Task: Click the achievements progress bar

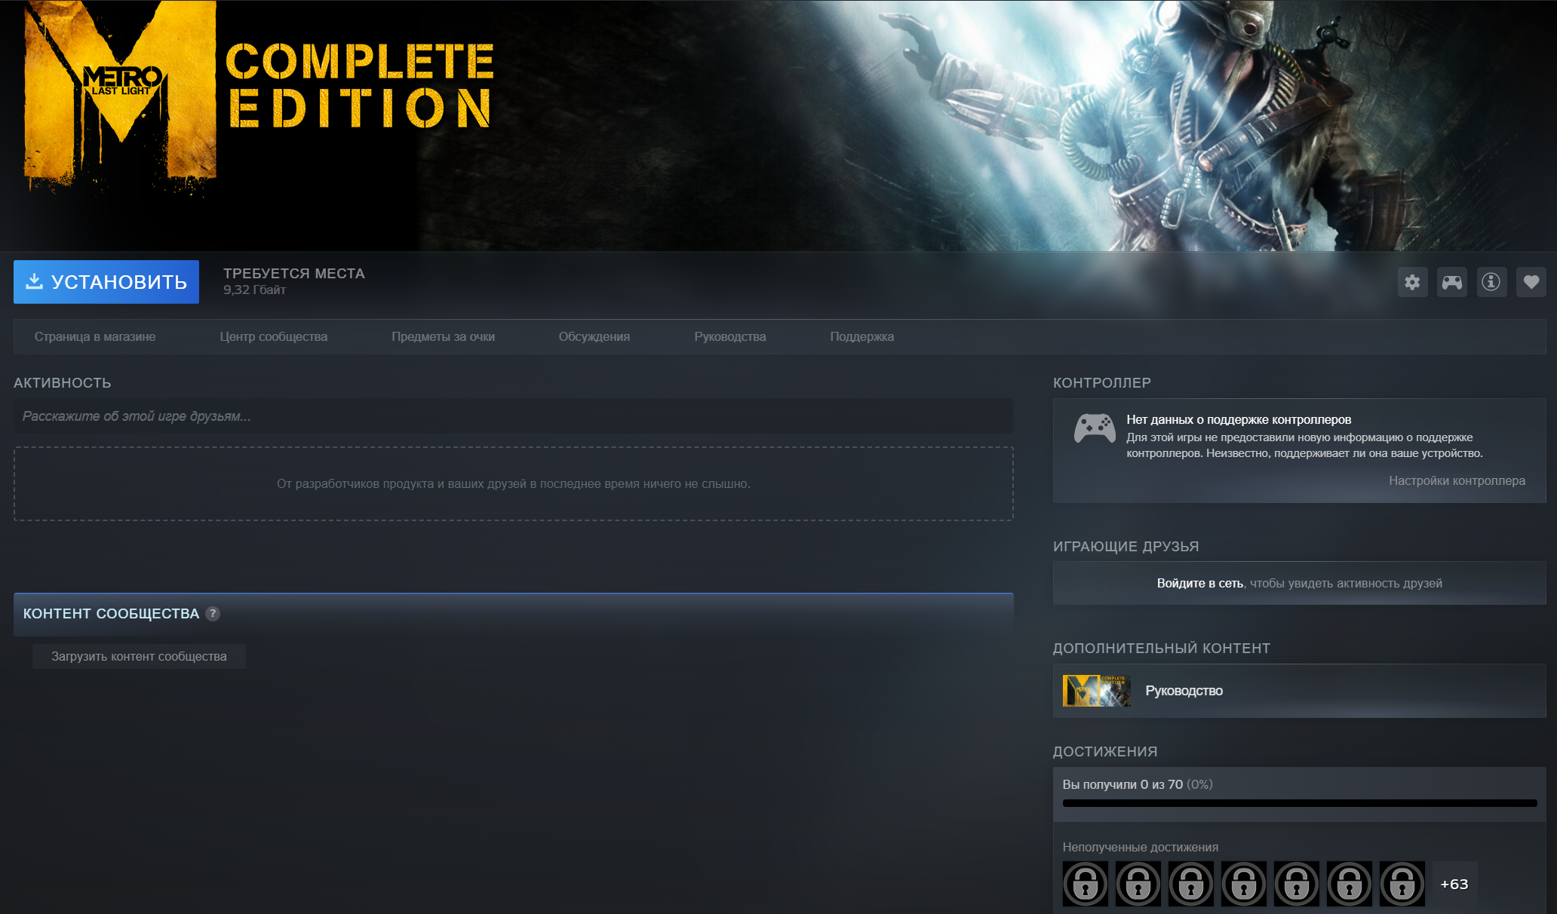Action: 1299,803
